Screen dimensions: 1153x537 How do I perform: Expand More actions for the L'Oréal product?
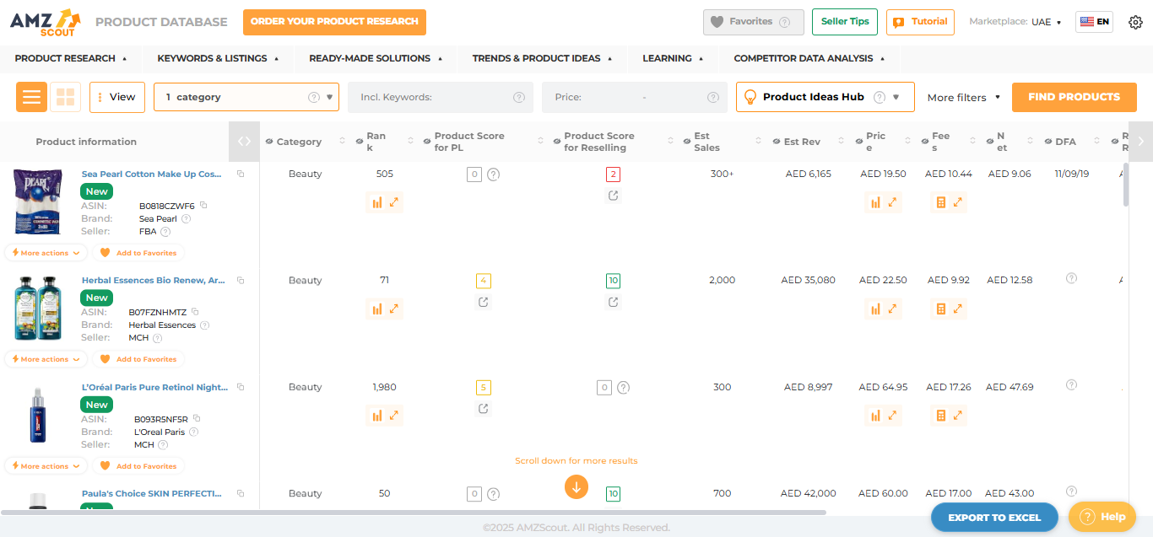[x=45, y=465]
